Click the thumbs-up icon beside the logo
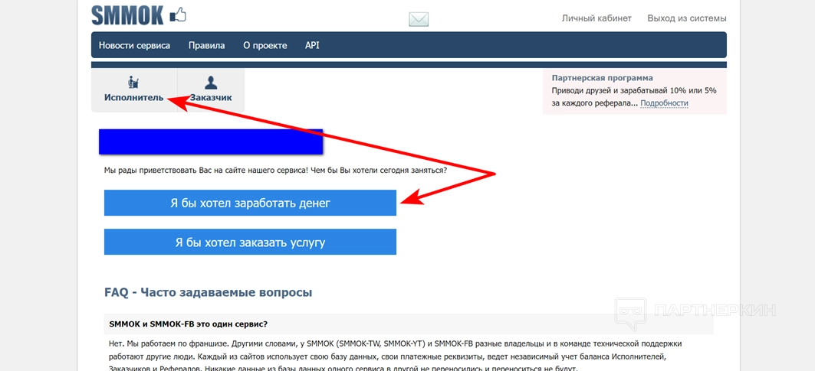Screen dimensions: 815x371 [179, 15]
